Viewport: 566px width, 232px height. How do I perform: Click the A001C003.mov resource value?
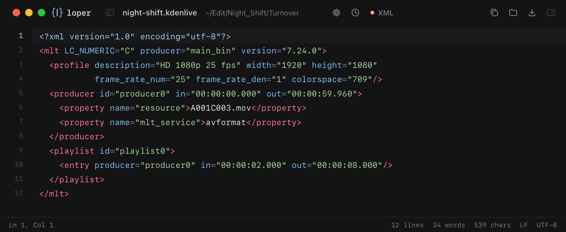click(221, 108)
